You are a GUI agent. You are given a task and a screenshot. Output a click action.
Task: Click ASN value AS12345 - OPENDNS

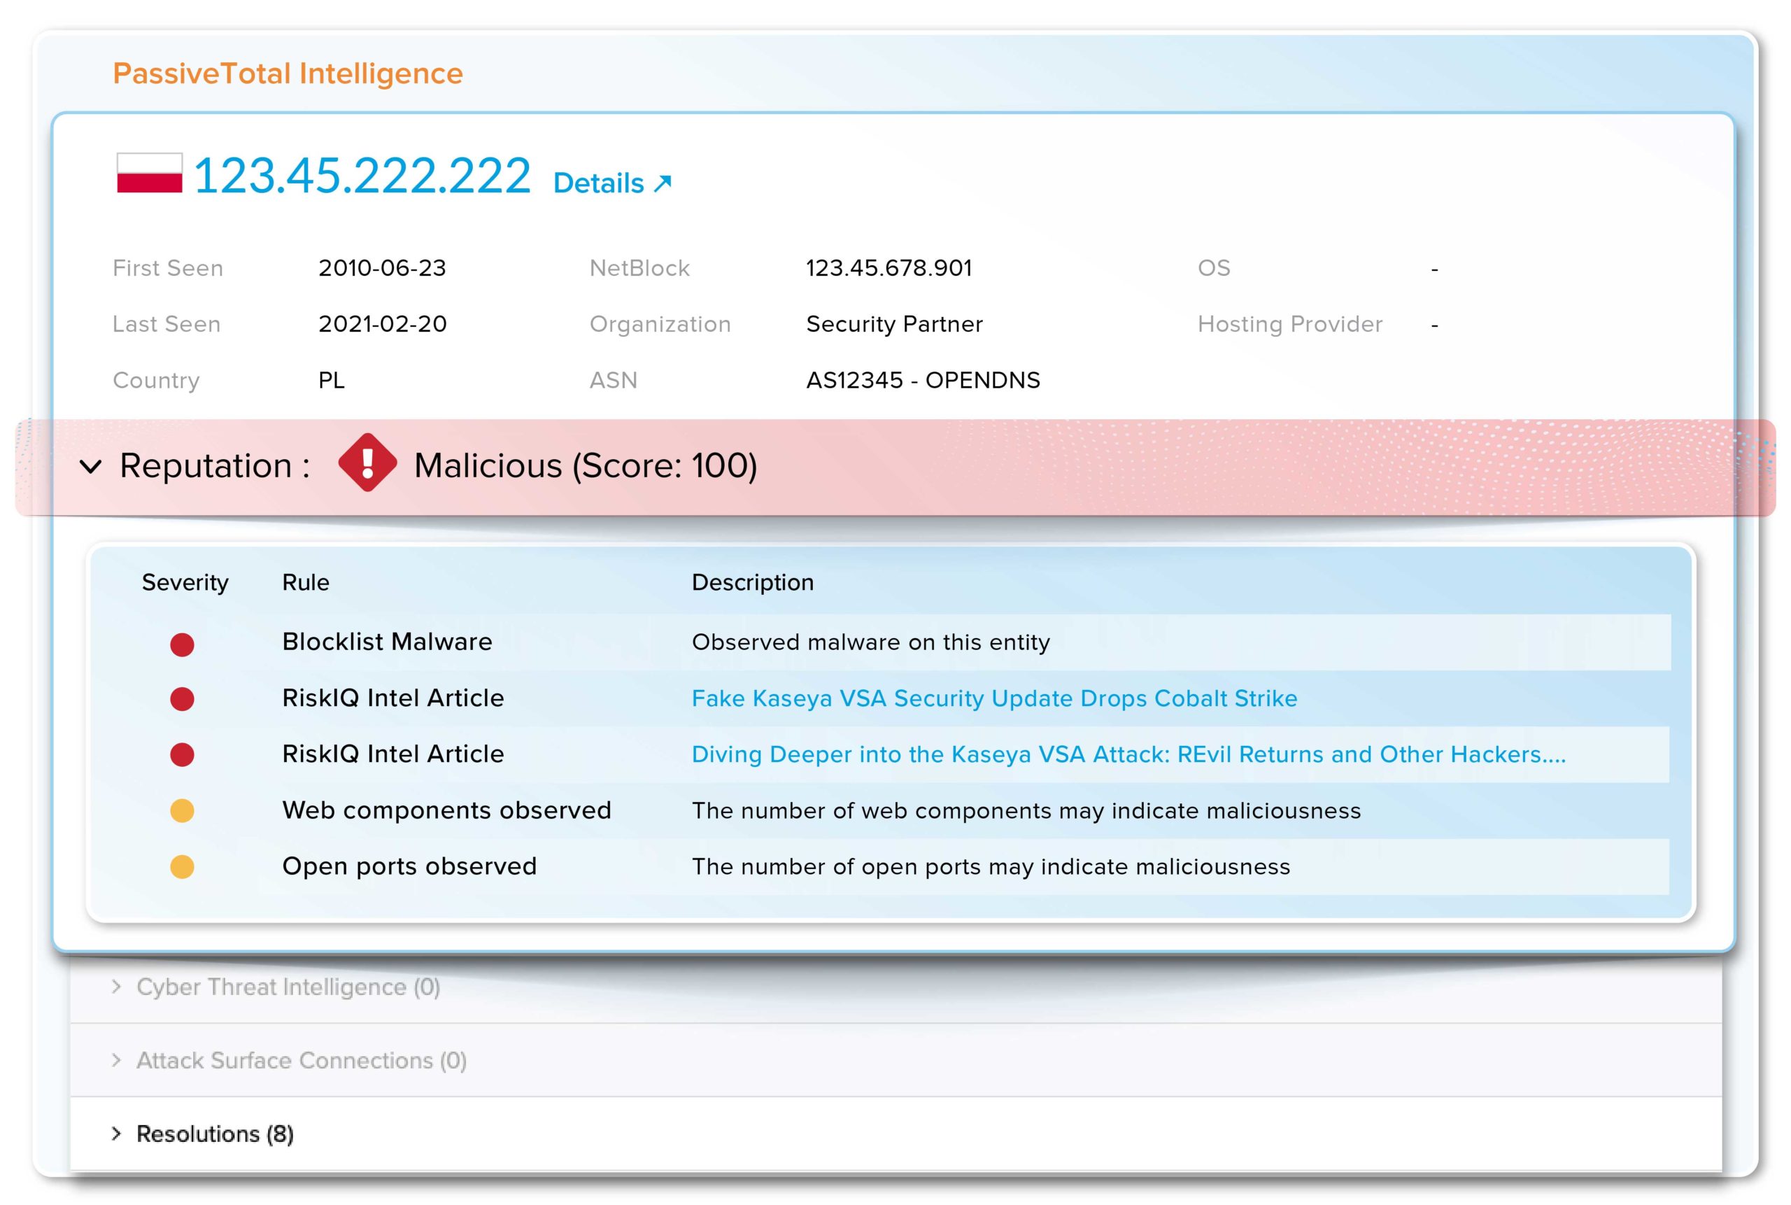point(923,381)
